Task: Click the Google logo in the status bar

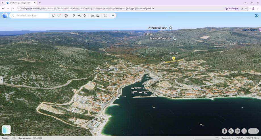Action: click(5, 138)
